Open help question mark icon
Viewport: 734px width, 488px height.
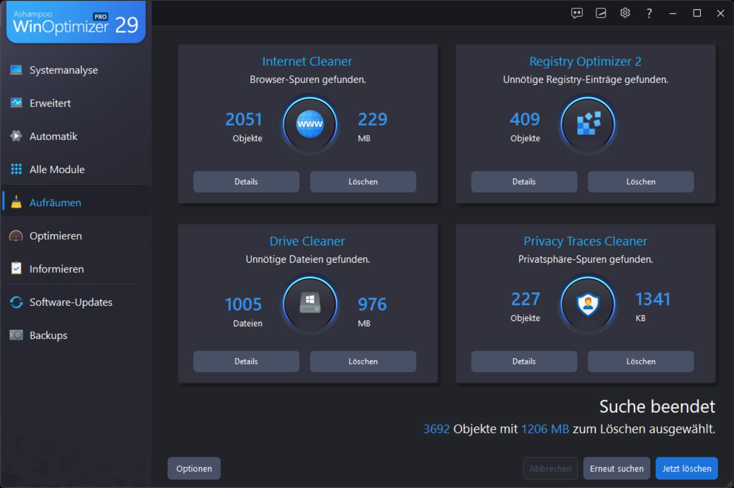(649, 13)
